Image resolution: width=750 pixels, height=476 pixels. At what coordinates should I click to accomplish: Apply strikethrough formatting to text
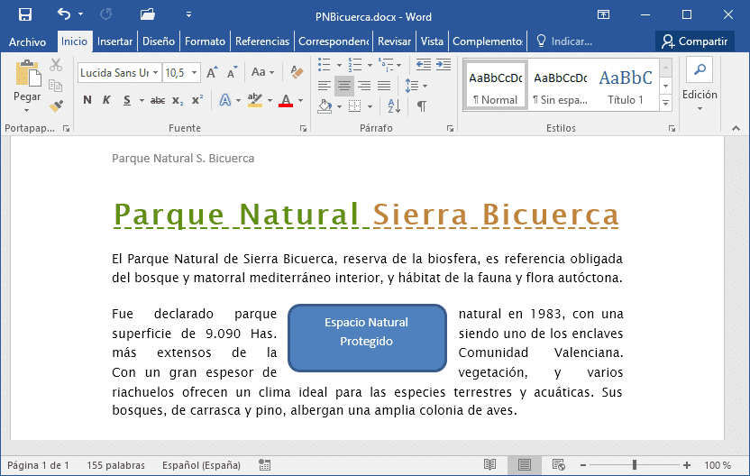coord(158,100)
